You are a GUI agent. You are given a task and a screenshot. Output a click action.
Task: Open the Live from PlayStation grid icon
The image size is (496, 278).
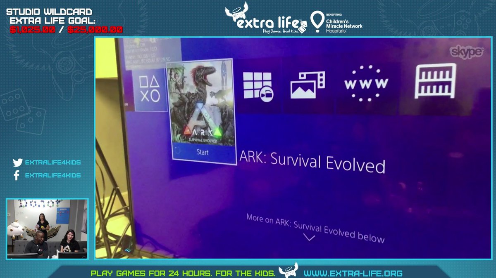click(258, 86)
